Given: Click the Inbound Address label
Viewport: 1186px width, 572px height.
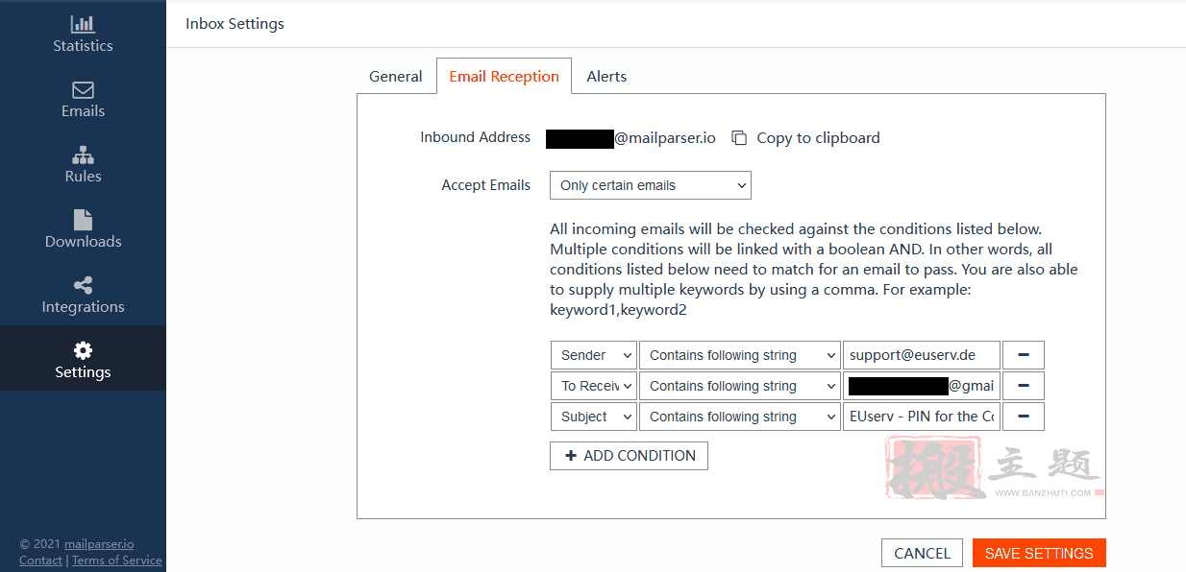Looking at the screenshot, I should tap(475, 137).
